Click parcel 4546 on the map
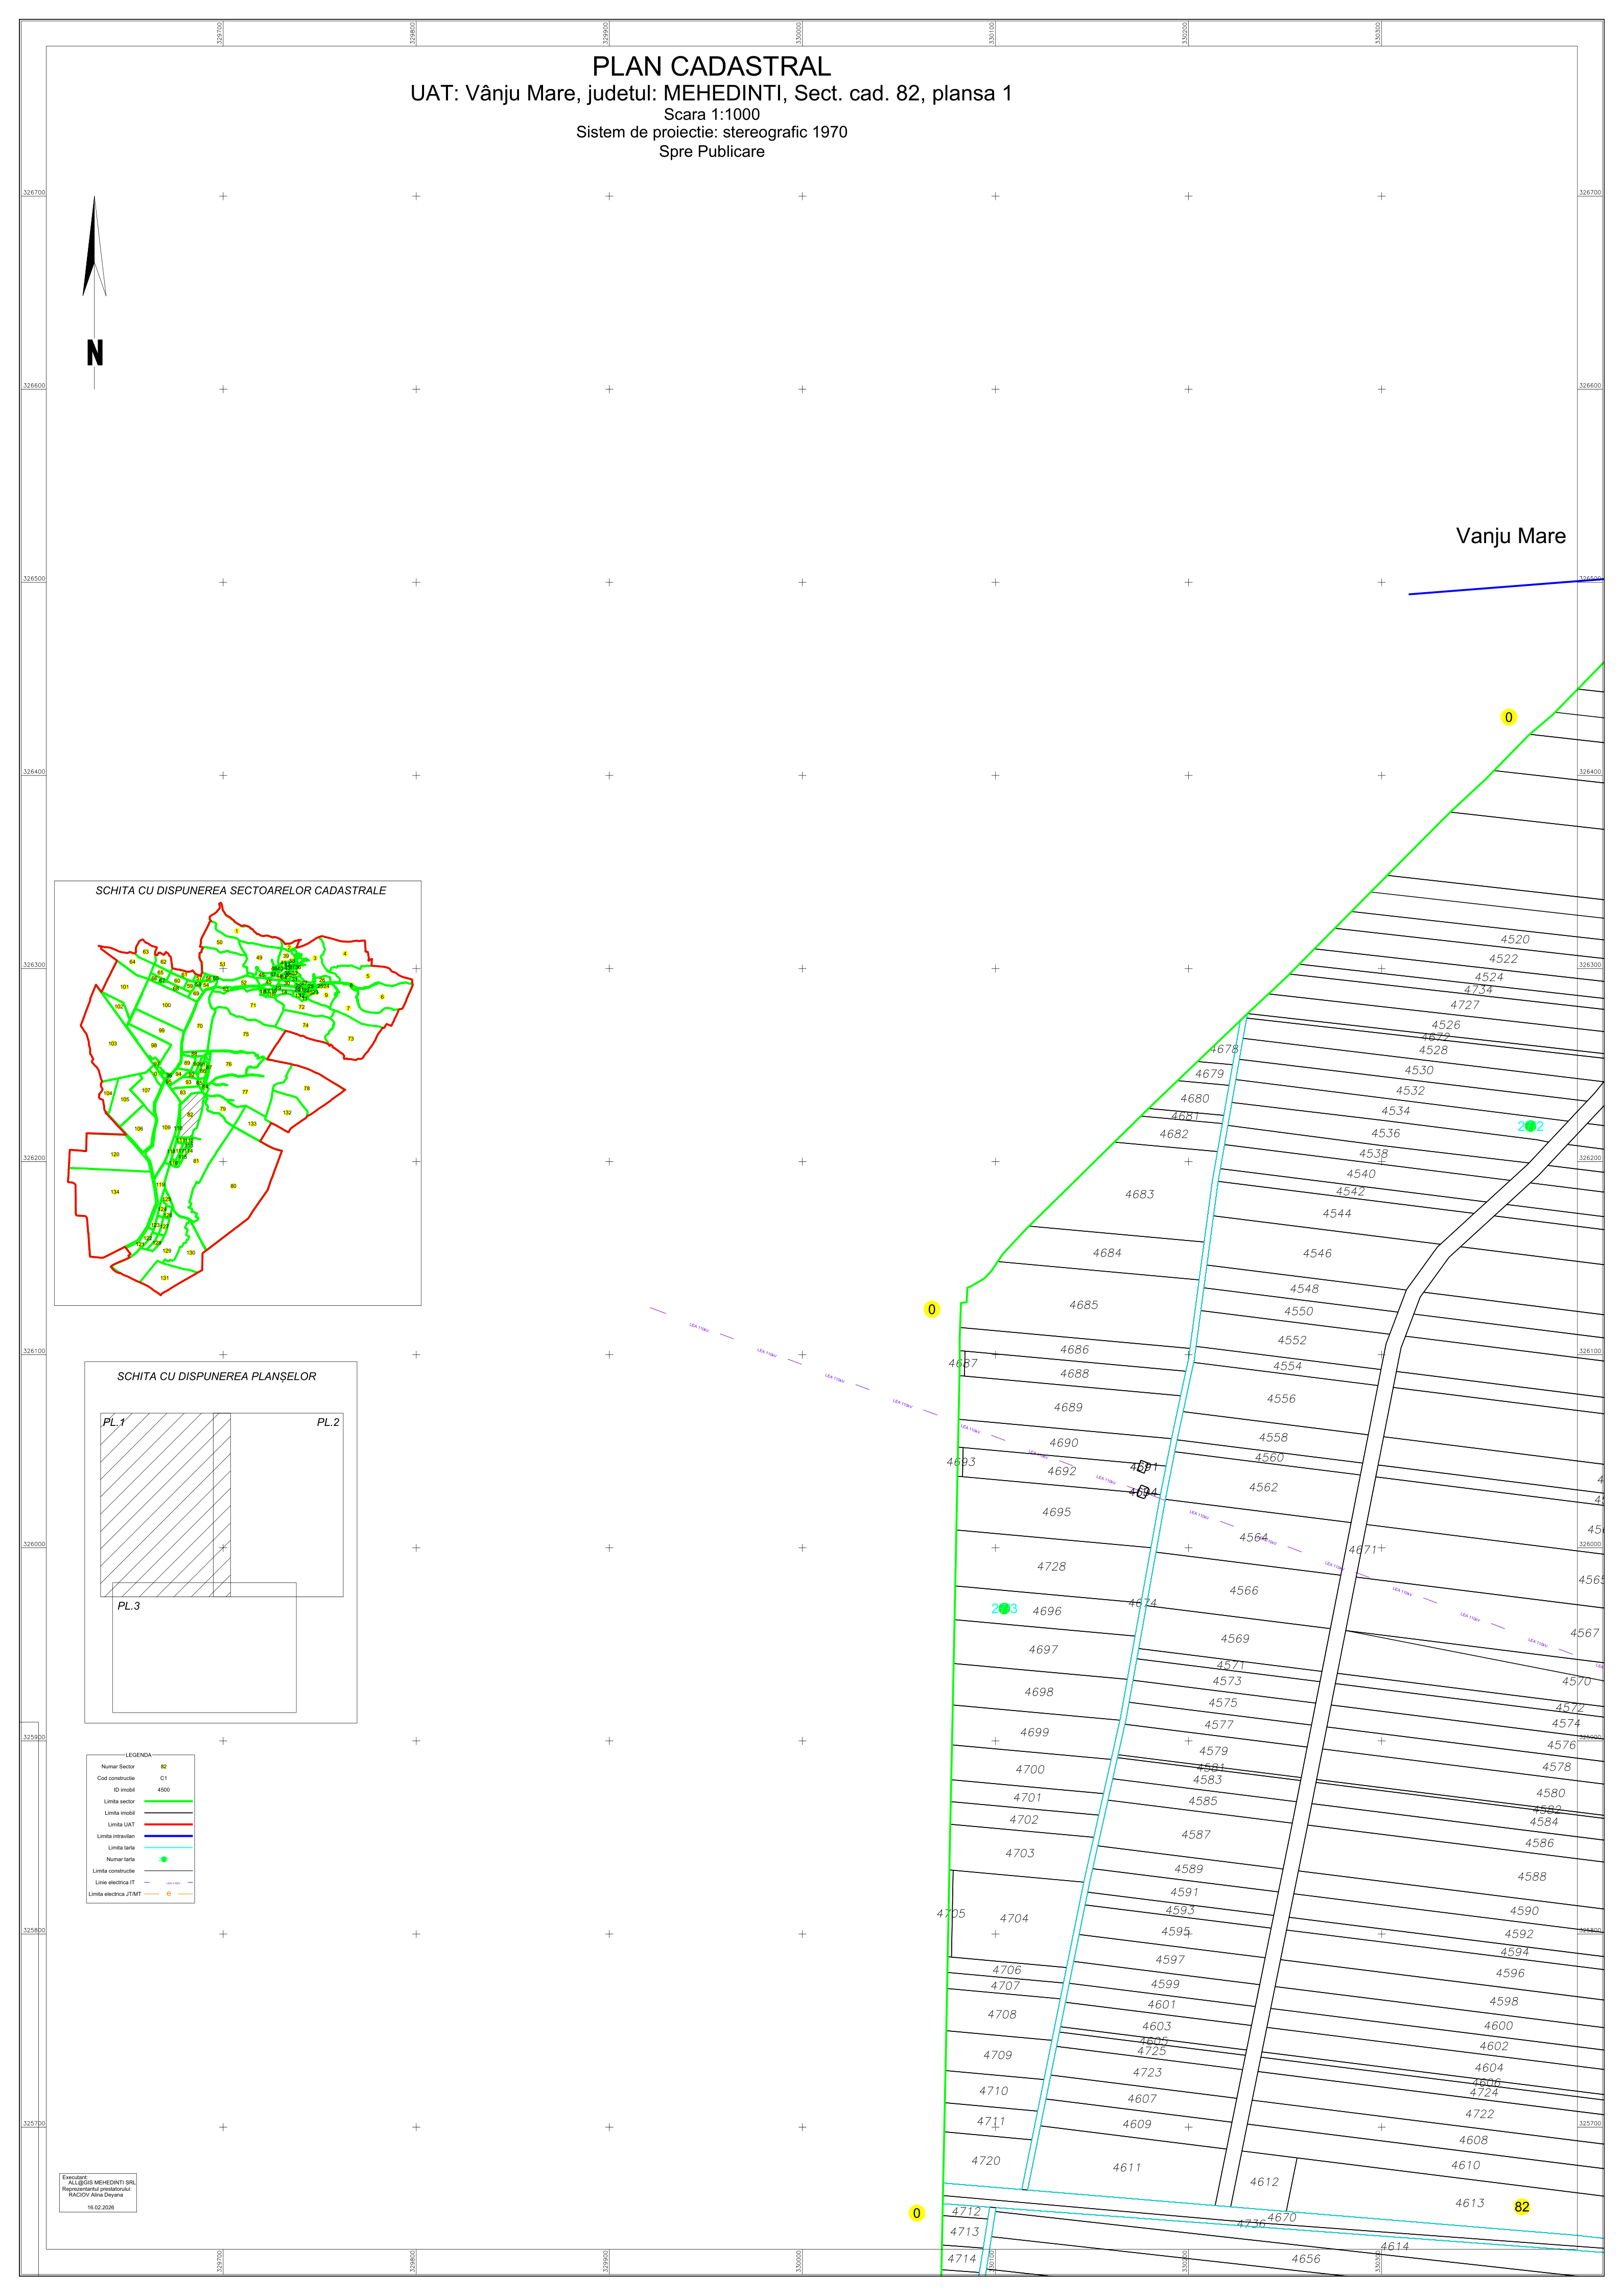Viewport: 1624px width, 2296px height. pos(1316,1253)
